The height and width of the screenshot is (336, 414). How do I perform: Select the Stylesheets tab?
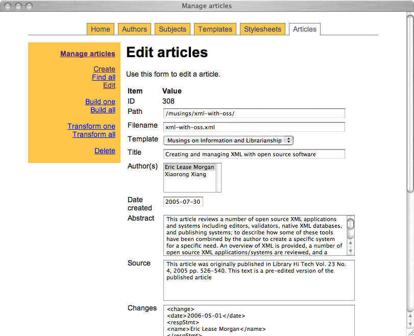262,29
